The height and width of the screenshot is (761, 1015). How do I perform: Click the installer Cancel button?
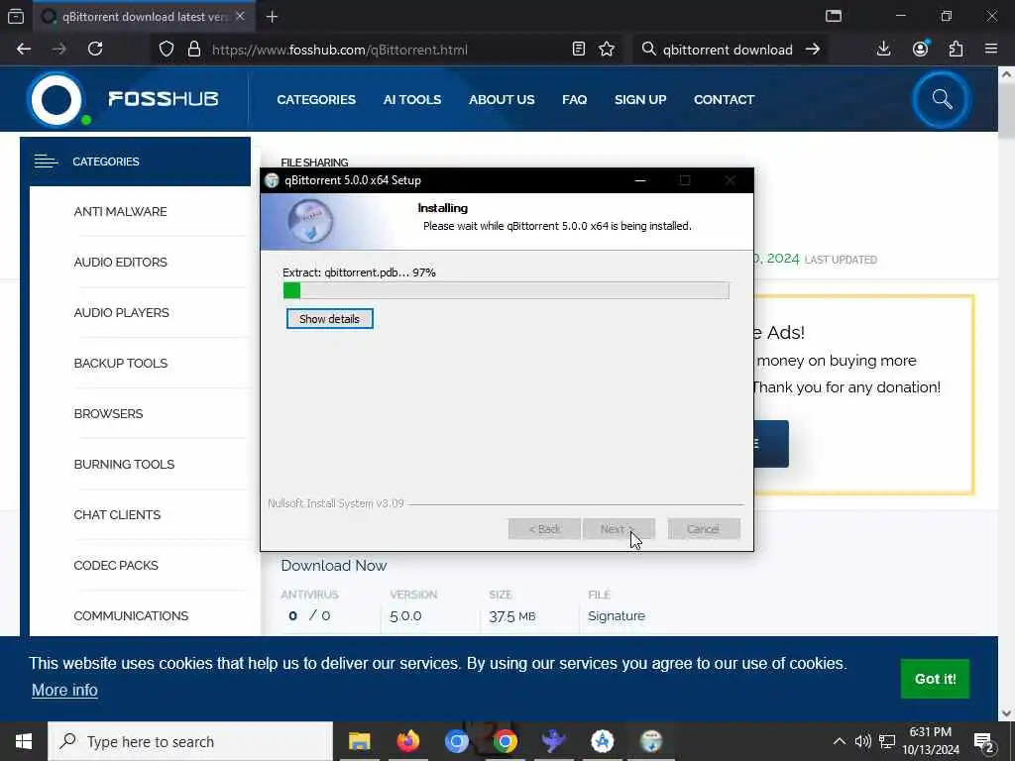[x=704, y=529]
